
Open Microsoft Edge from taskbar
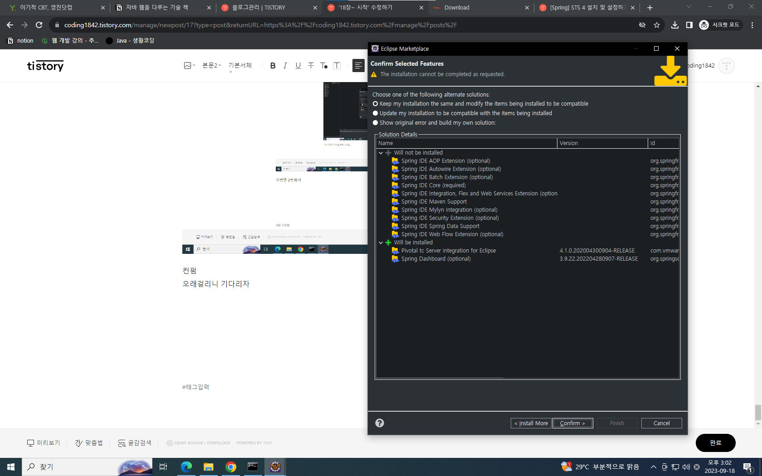[186, 467]
